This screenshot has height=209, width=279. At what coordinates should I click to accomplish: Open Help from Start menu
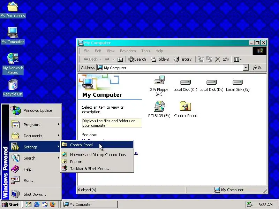(35, 169)
